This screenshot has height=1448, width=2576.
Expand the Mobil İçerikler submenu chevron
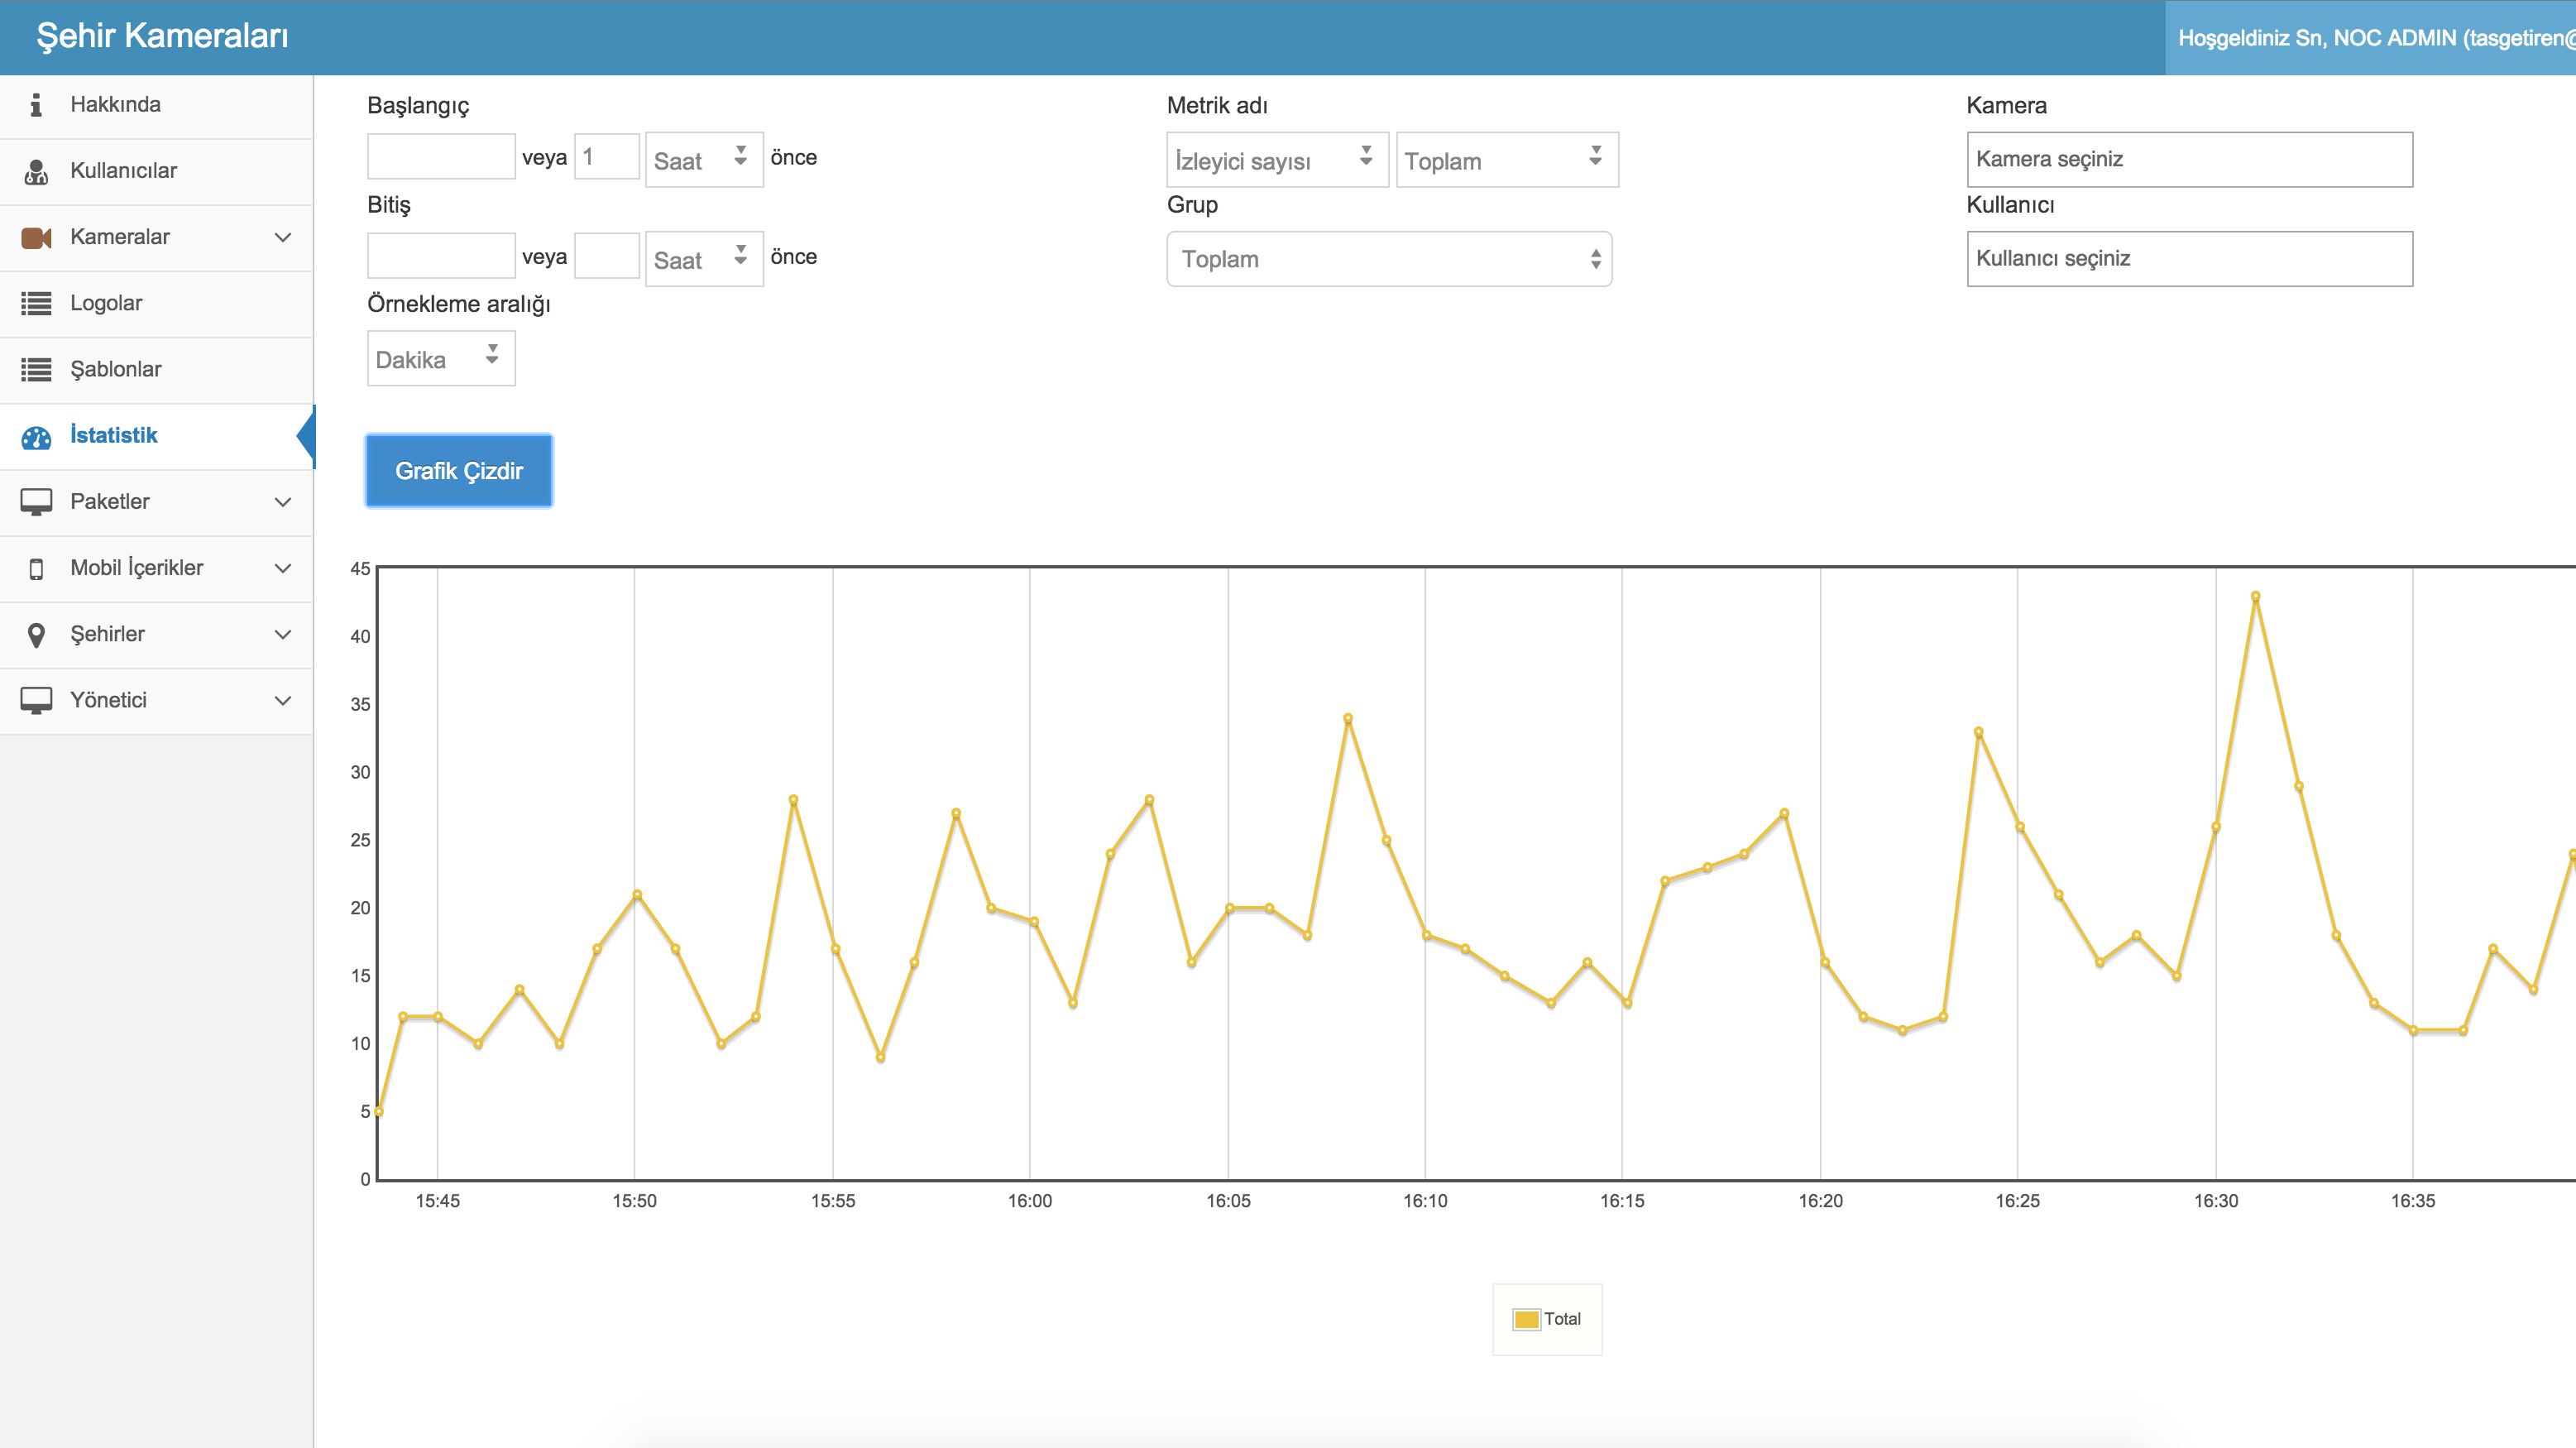coord(283,569)
